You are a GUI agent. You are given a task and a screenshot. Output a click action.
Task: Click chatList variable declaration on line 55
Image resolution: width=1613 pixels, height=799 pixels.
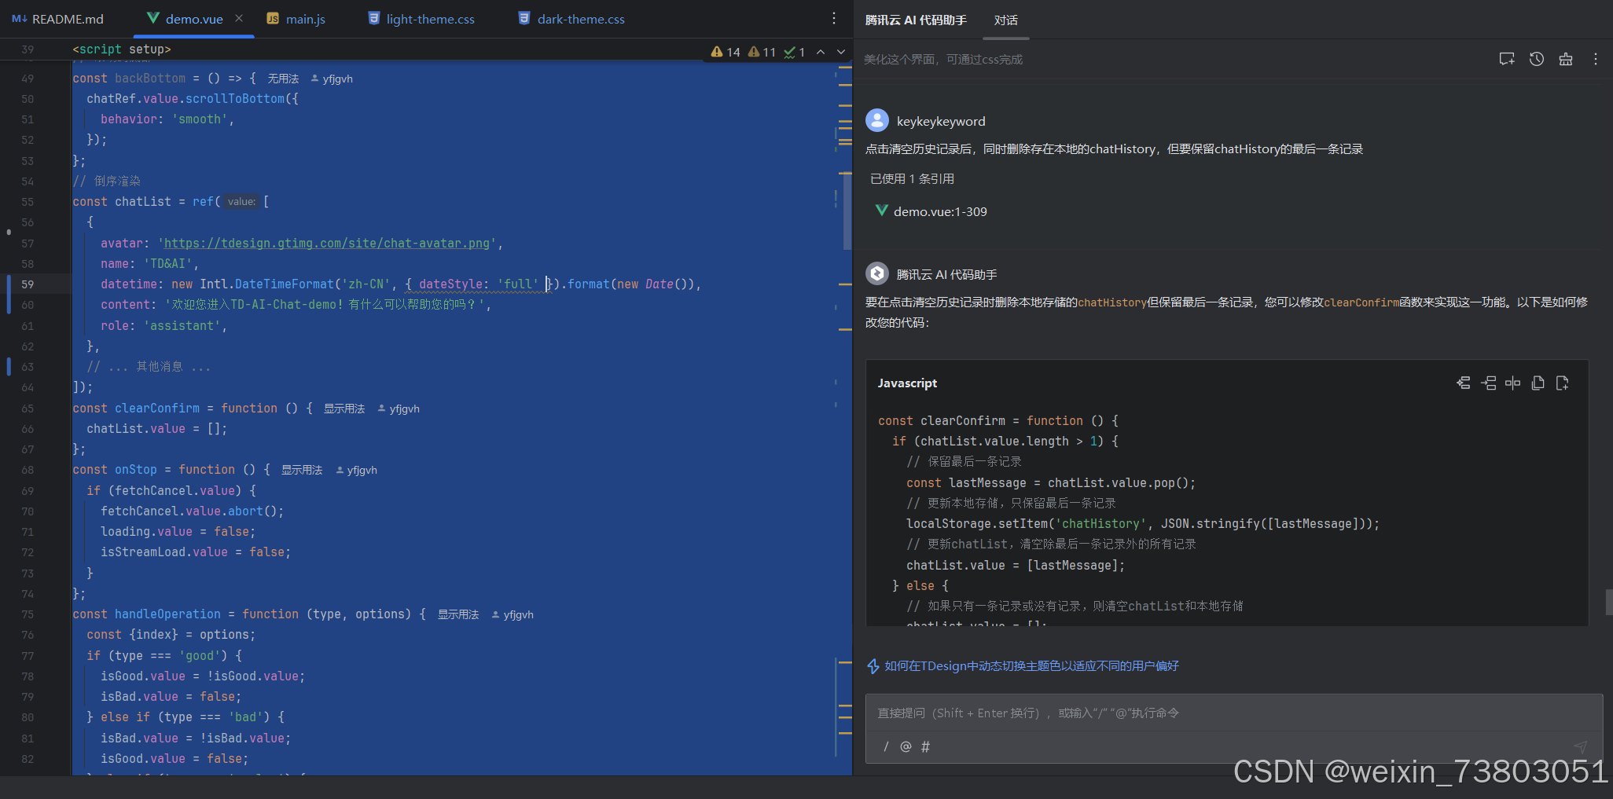[x=143, y=202]
